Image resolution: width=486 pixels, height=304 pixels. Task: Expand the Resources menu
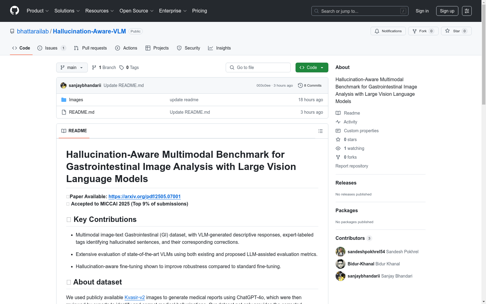[x=100, y=11]
